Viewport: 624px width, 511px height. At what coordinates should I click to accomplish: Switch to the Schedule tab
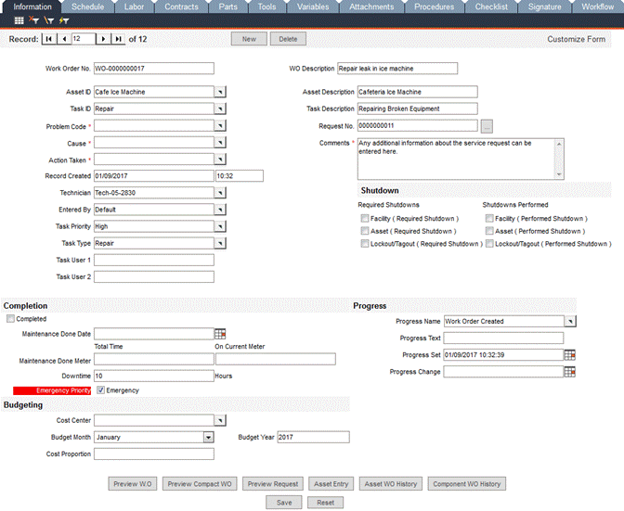coord(87,6)
